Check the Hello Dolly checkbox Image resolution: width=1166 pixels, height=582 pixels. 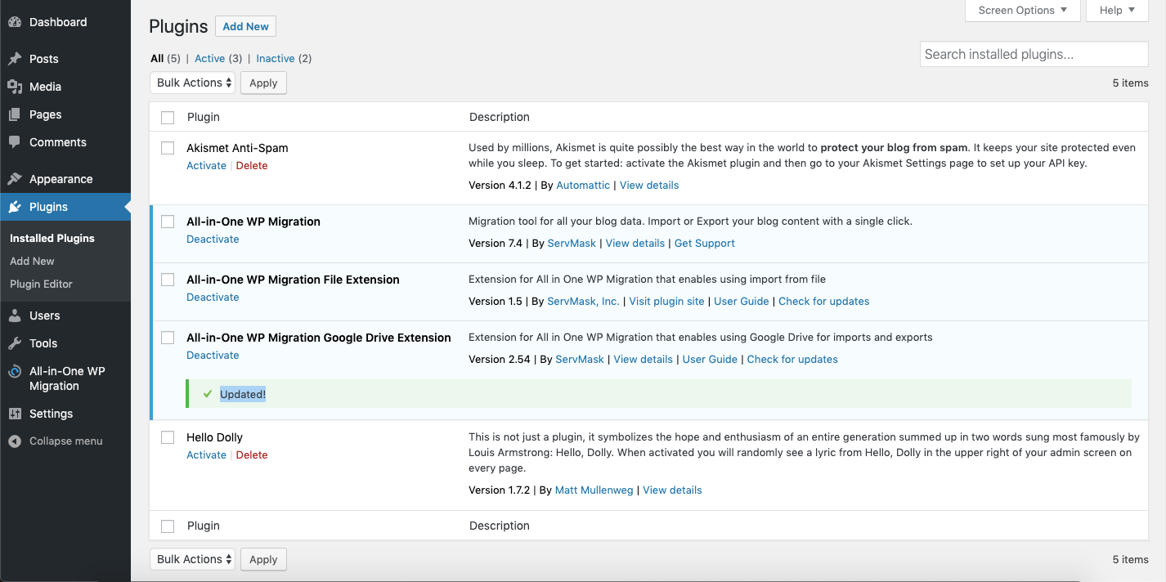tap(168, 437)
